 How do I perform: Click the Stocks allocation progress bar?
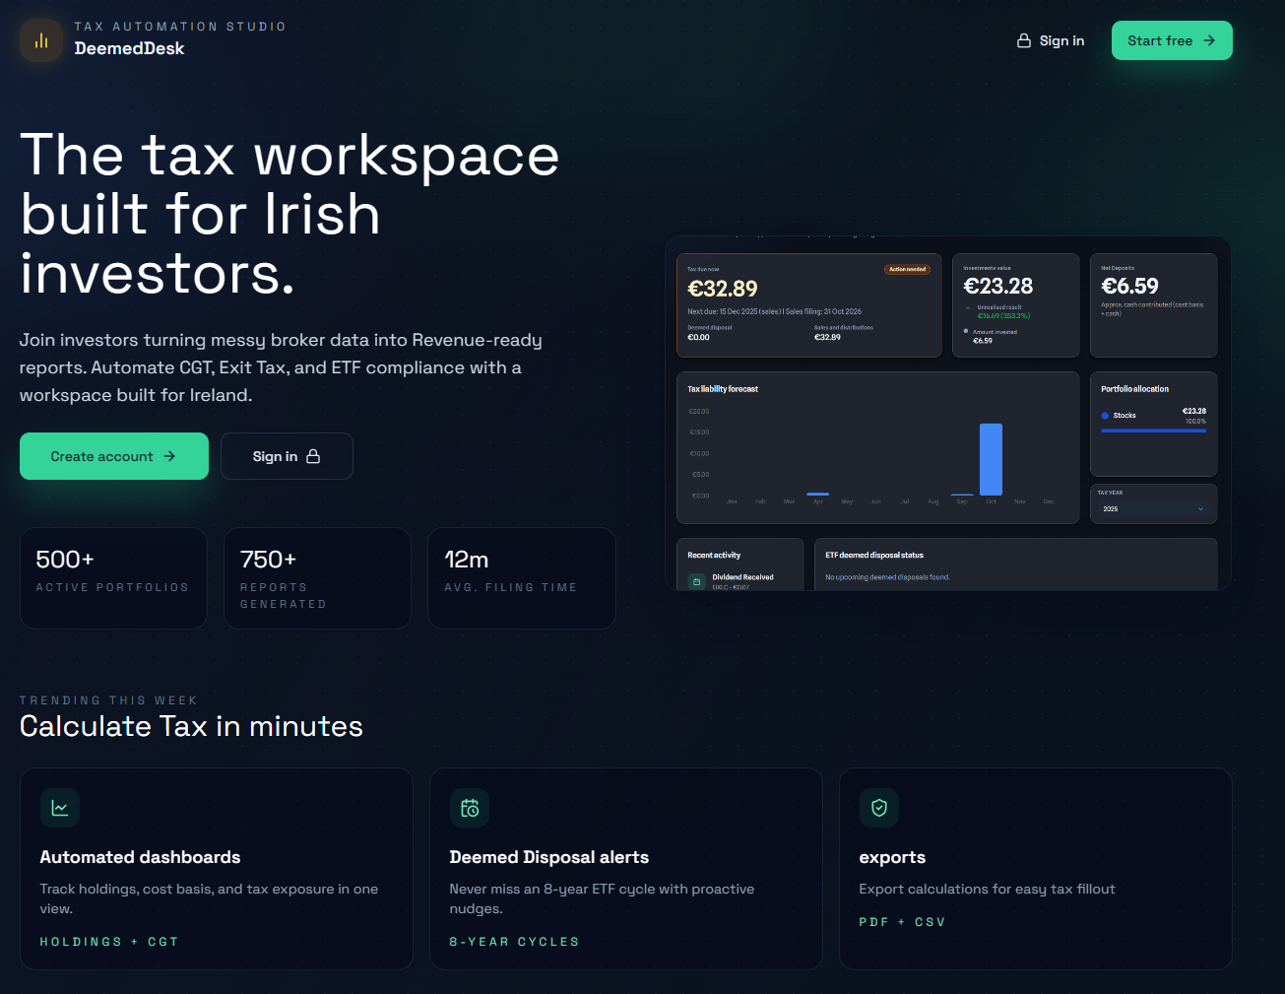[1152, 429]
